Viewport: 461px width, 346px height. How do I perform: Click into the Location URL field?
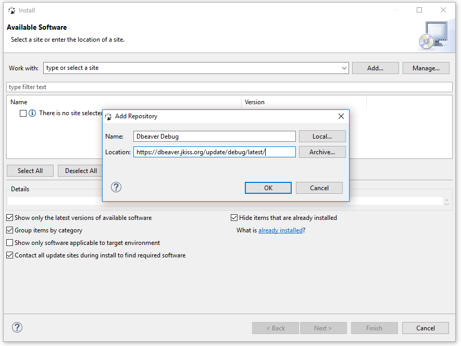[214, 152]
